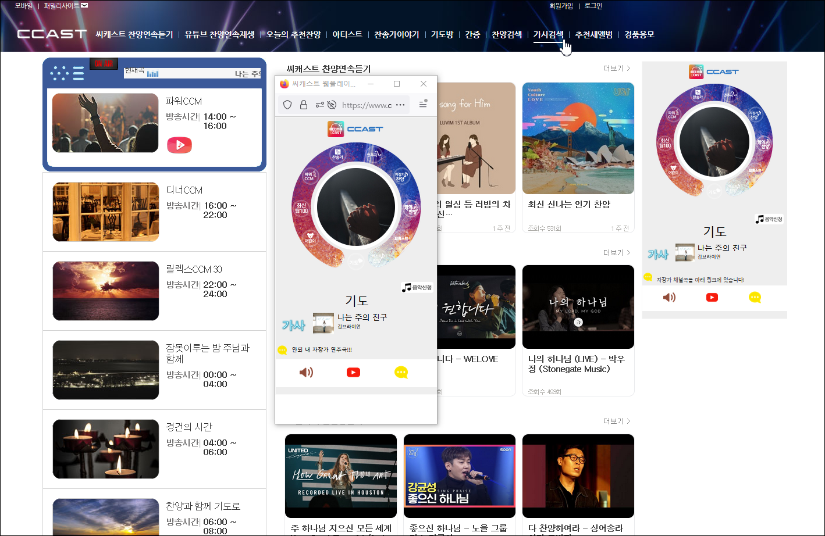Play 파워CCM with the red play icon
Image resolution: width=825 pixels, height=536 pixels.
click(x=179, y=145)
